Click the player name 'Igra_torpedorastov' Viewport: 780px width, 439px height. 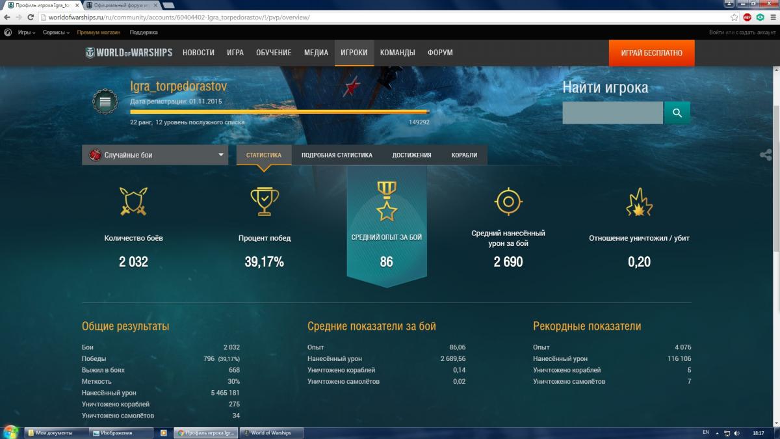[178, 86]
